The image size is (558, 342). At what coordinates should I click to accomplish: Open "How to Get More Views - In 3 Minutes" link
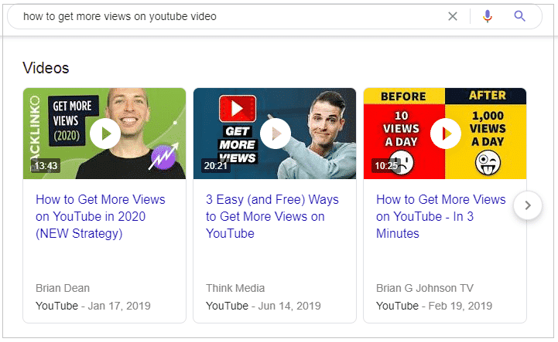pyautogui.click(x=441, y=216)
